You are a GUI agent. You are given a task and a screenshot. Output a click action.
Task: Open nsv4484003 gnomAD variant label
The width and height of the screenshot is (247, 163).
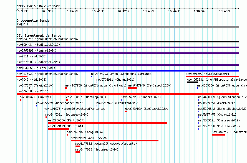122,74
